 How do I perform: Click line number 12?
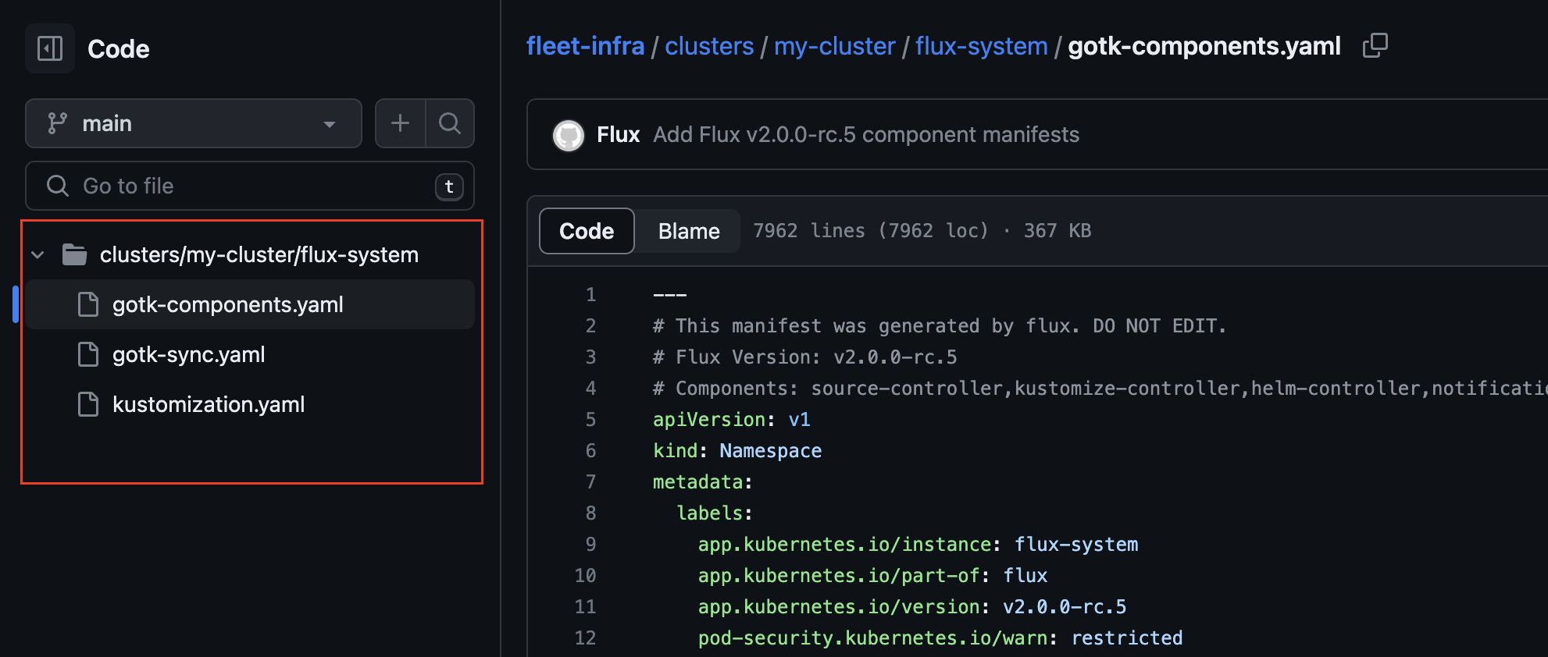pos(586,638)
